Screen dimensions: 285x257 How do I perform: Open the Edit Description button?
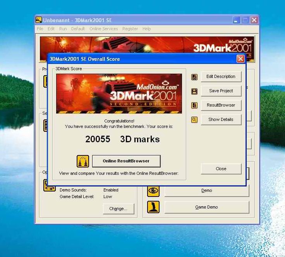221,77
